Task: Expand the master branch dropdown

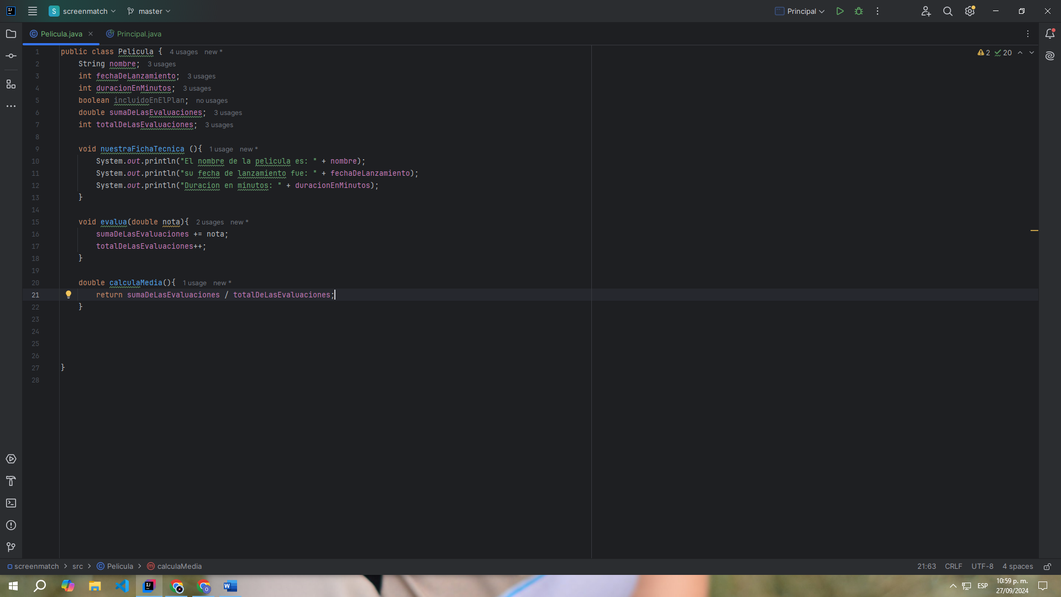Action: point(149,11)
